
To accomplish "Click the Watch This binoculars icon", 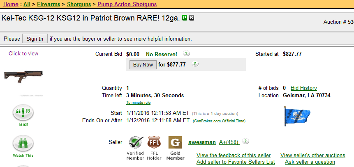I will click(23, 143).
